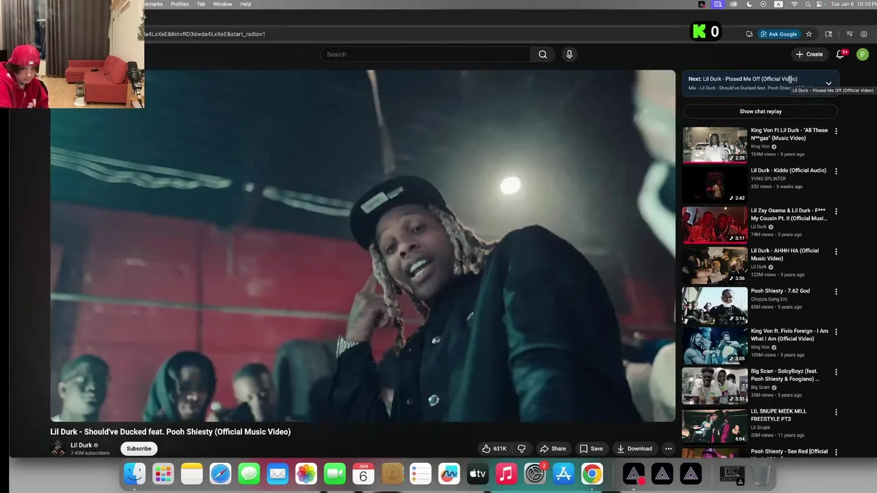
Task: Click the YouTube search magnifier button
Action: pyautogui.click(x=543, y=54)
